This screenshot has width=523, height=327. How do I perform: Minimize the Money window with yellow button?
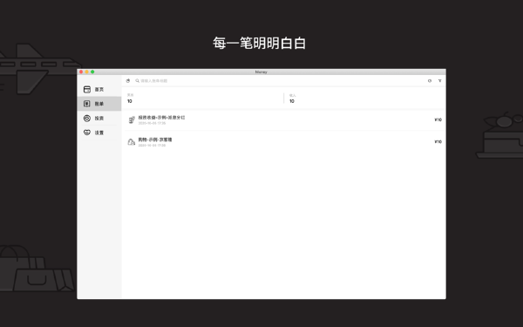[86, 72]
